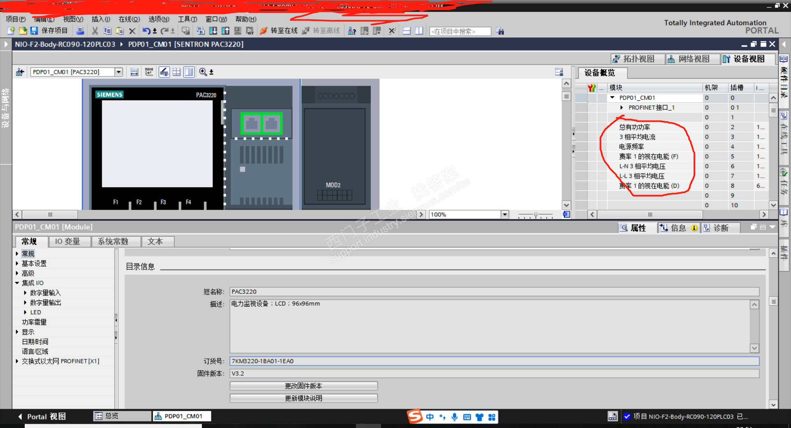Image resolution: width=791 pixels, height=428 pixels.
Task: Redo the last undone action
Action: [164, 31]
